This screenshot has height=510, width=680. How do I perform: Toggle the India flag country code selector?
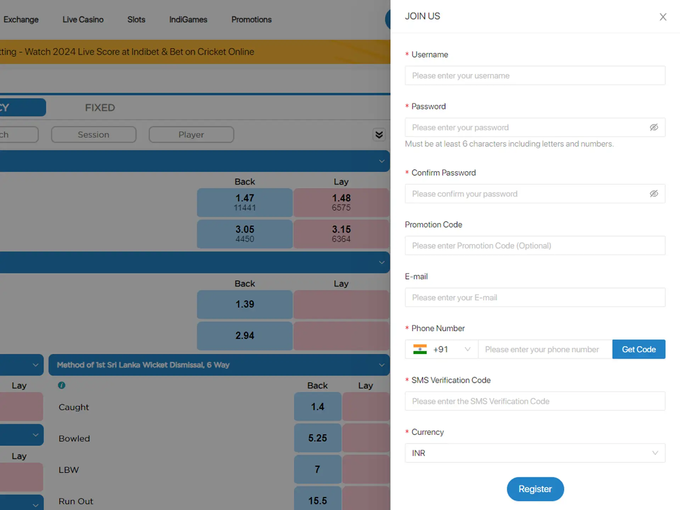[441, 349]
